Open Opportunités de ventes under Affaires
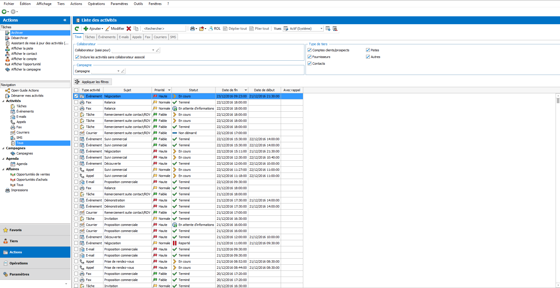 [x=33, y=174]
